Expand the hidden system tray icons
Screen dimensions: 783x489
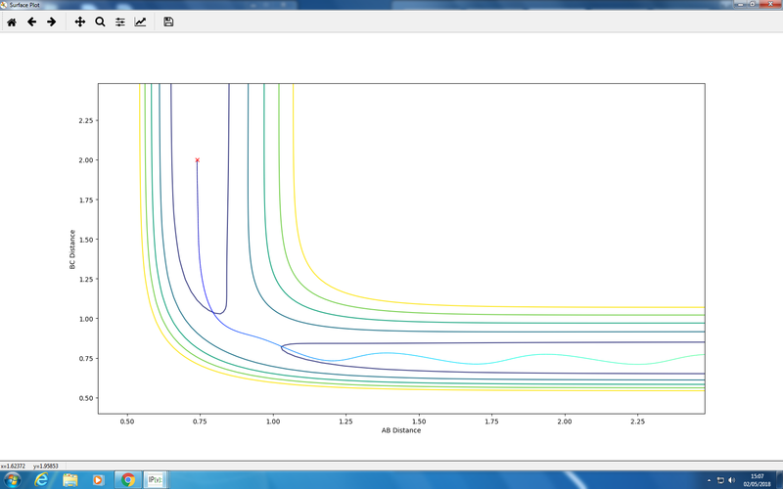(x=709, y=479)
